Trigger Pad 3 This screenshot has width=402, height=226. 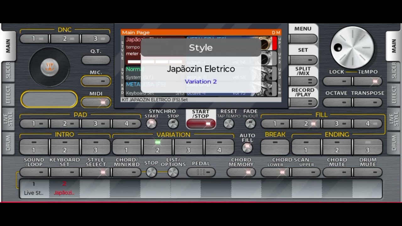pos(96,124)
